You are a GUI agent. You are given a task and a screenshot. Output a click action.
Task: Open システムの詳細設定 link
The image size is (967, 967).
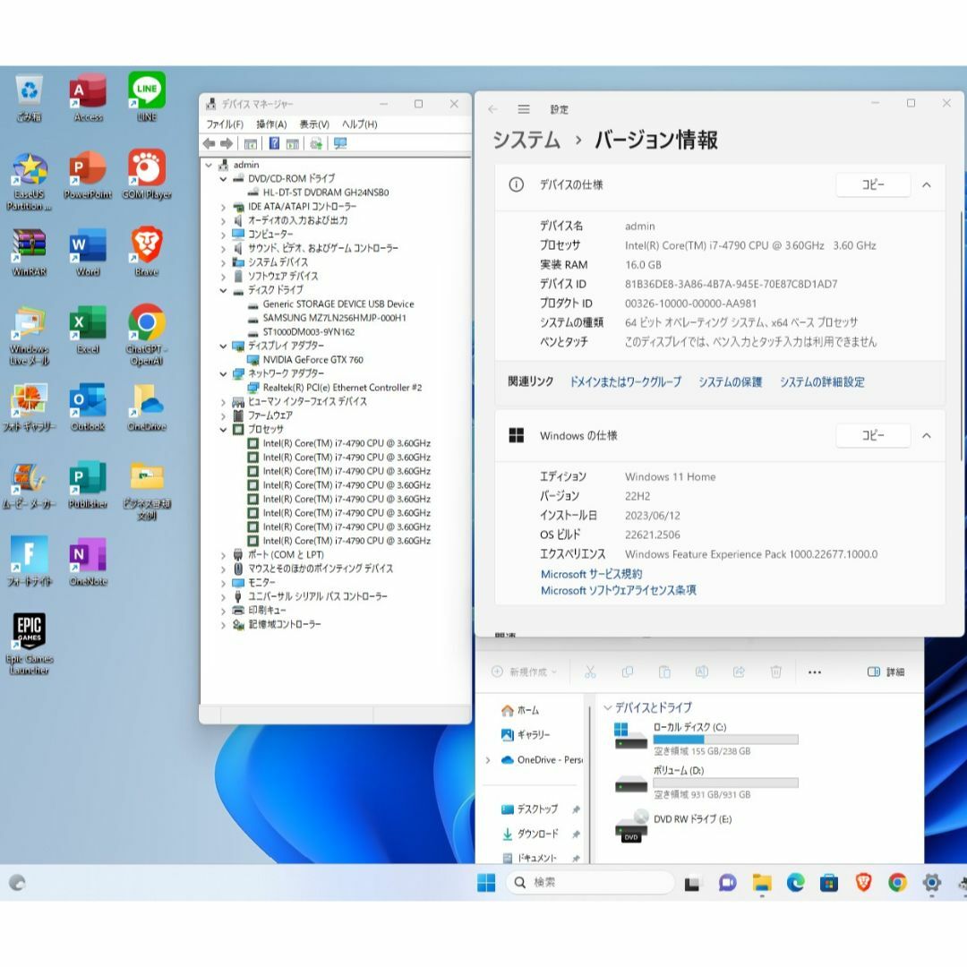coord(822,381)
